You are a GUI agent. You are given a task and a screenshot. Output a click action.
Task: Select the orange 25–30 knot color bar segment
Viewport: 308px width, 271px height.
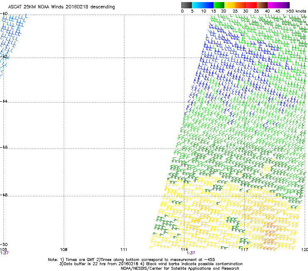pyautogui.click(x=241, y=5)
